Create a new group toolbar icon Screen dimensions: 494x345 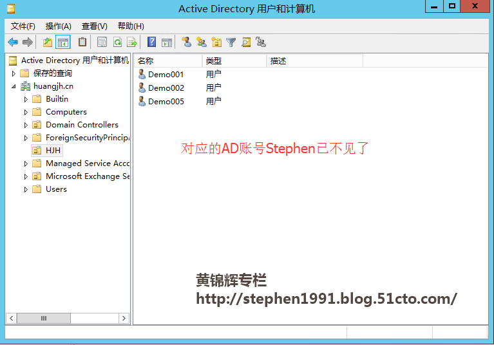[x=202, y=42]
